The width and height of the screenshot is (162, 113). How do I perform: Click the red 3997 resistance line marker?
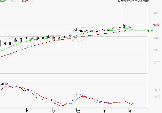(x=140, y=25)
